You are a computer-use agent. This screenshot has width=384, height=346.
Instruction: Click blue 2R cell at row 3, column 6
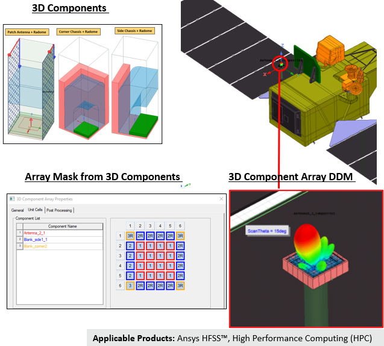tap(180, 256)
